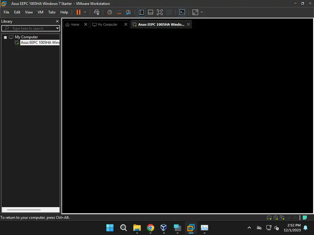The width and height of the screenshot is (314, 235).
Task: Open the performance monitor taskbar icon
Action: [205, 228]
